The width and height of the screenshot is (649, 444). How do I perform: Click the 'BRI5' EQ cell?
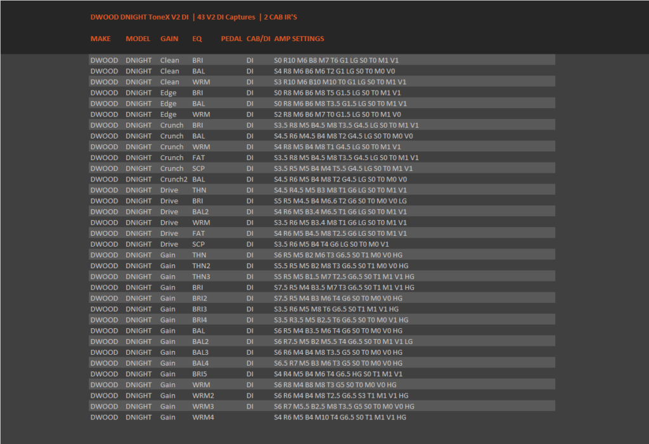pyautogui.click(x=200, y=374)
